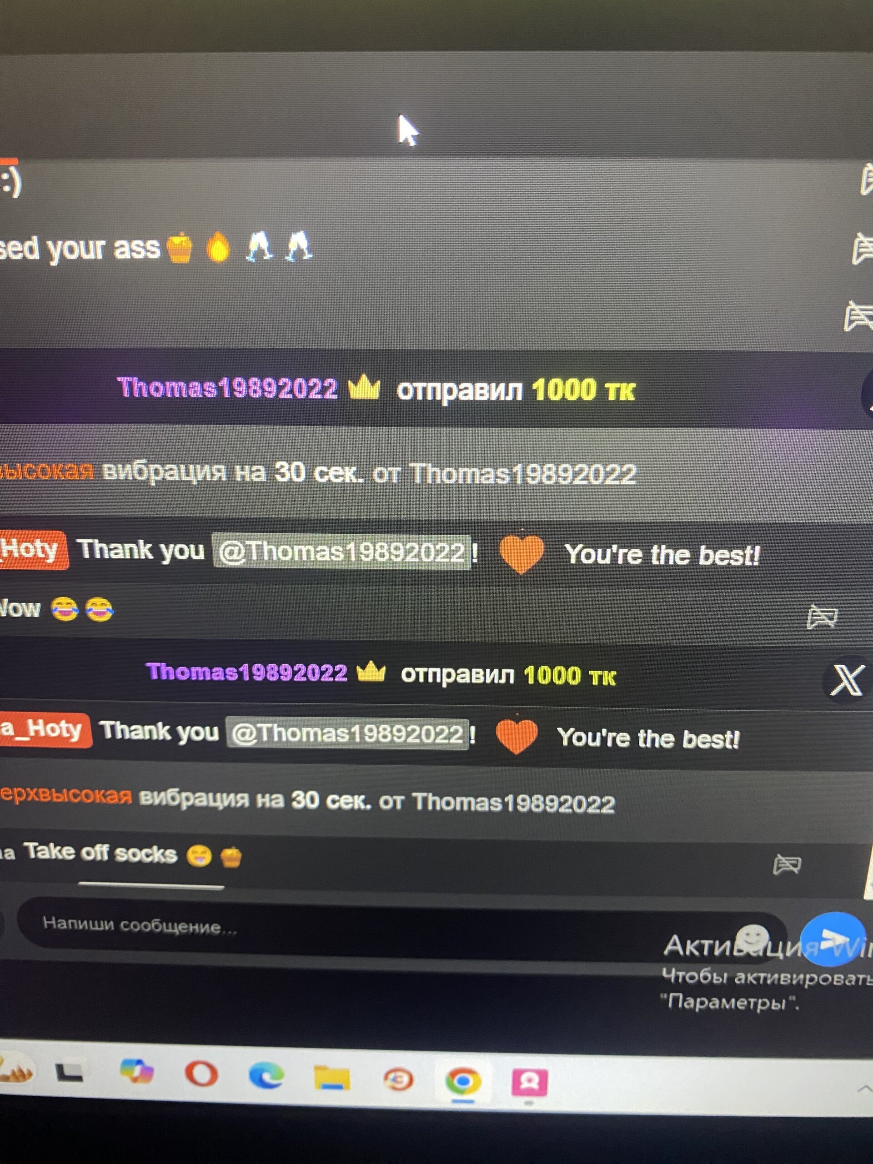Open Opera browser from taskbar
Viewport: 873px width, 1164px height.
click(x=201, y=1074)
